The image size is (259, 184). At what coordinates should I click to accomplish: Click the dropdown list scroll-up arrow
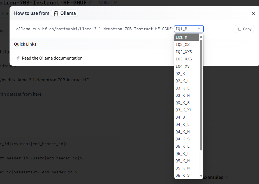coord(201,37)
